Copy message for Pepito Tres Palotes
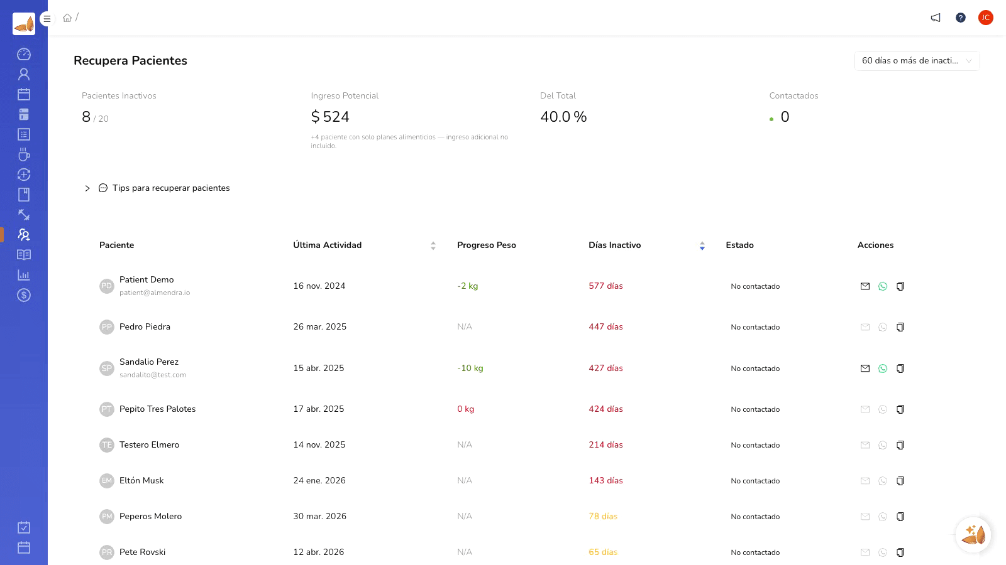 click(900, 409)
